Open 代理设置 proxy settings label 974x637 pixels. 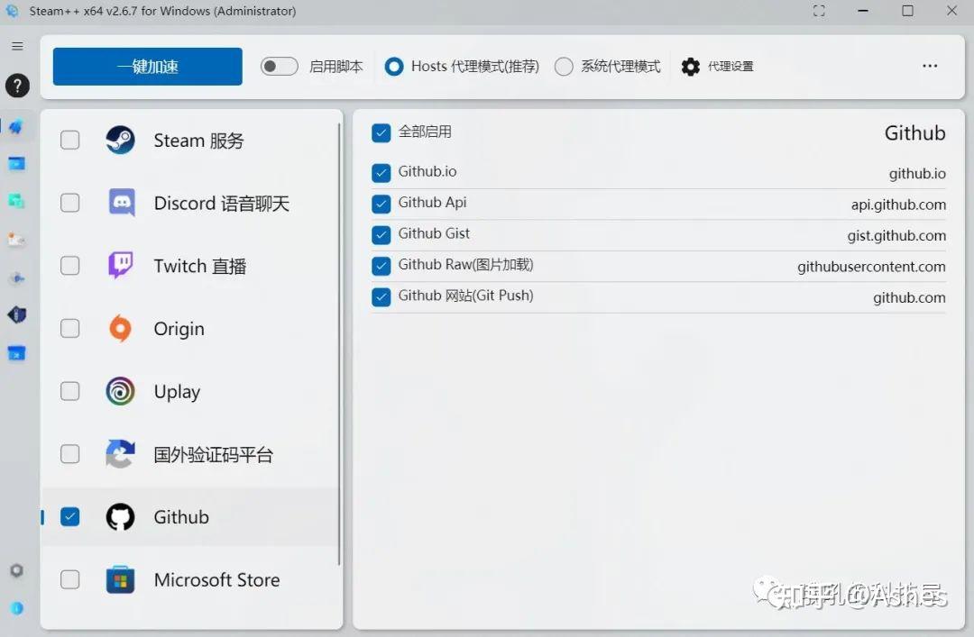[x=730, y=67]
